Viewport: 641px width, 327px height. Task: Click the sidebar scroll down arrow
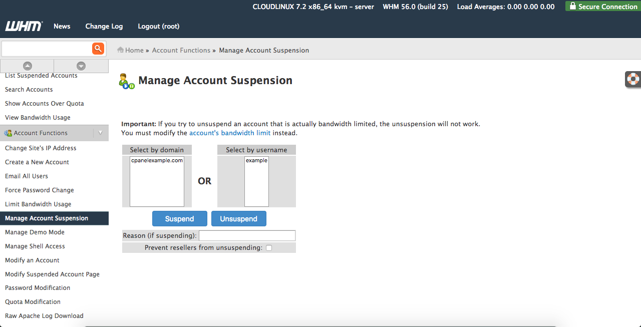[x=81, y=66]
